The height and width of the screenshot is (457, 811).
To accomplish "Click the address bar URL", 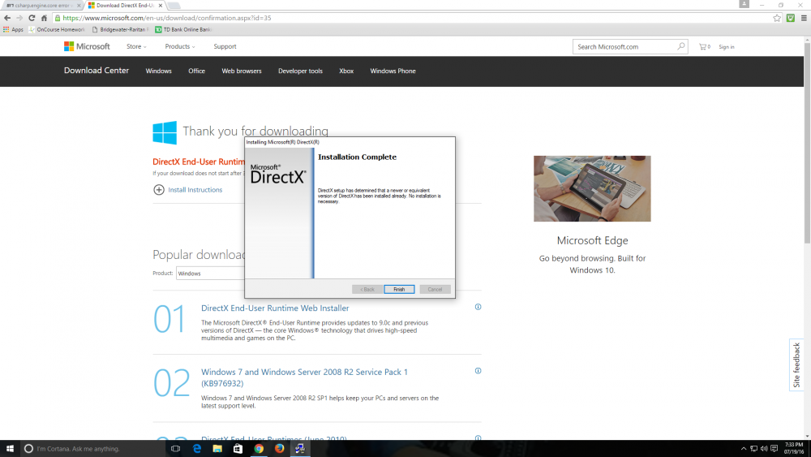I will pos(167,18).
